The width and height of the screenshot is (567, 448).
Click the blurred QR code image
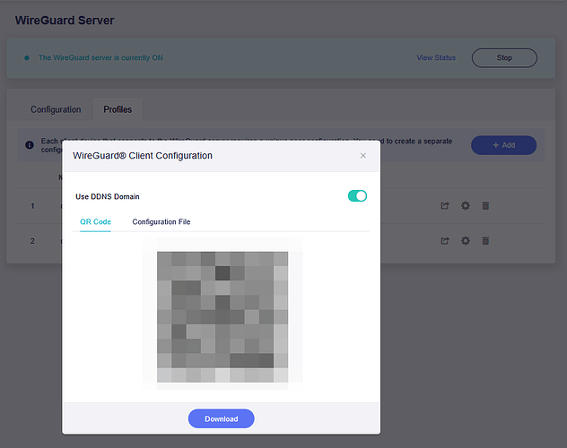click(x=222, y=317)
